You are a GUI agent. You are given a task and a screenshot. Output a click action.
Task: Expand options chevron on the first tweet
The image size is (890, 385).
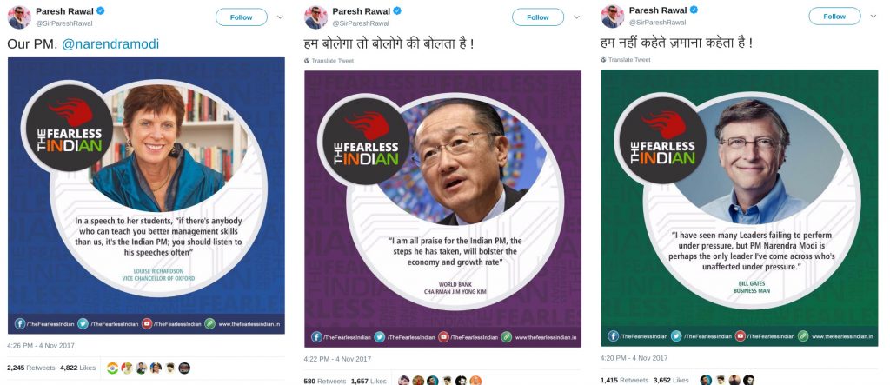pyautogui.click(x=280, y=17)
